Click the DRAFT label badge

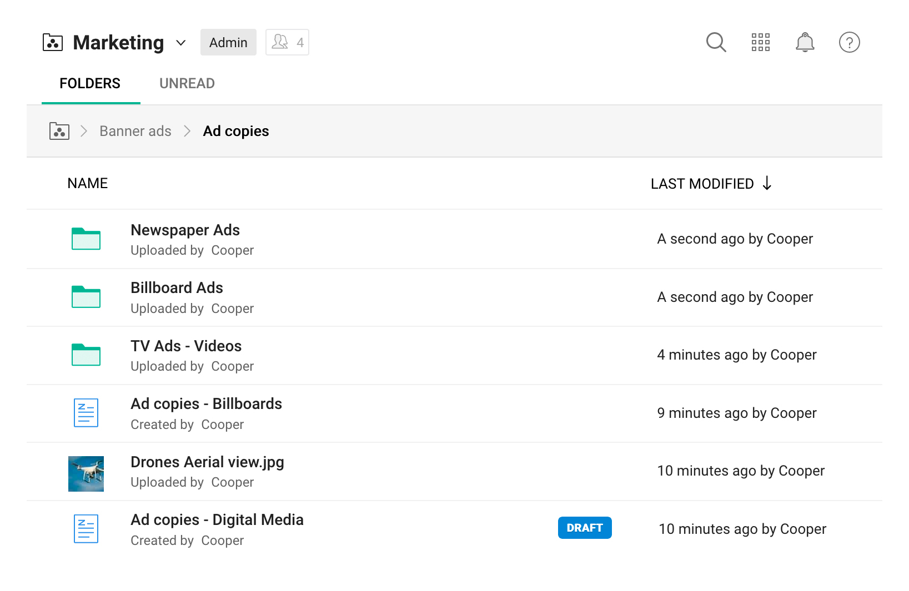click(584, 528)
